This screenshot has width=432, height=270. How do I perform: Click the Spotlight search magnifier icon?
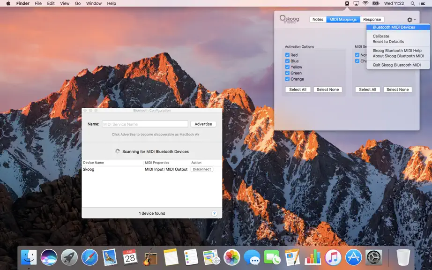click(412, 3)
